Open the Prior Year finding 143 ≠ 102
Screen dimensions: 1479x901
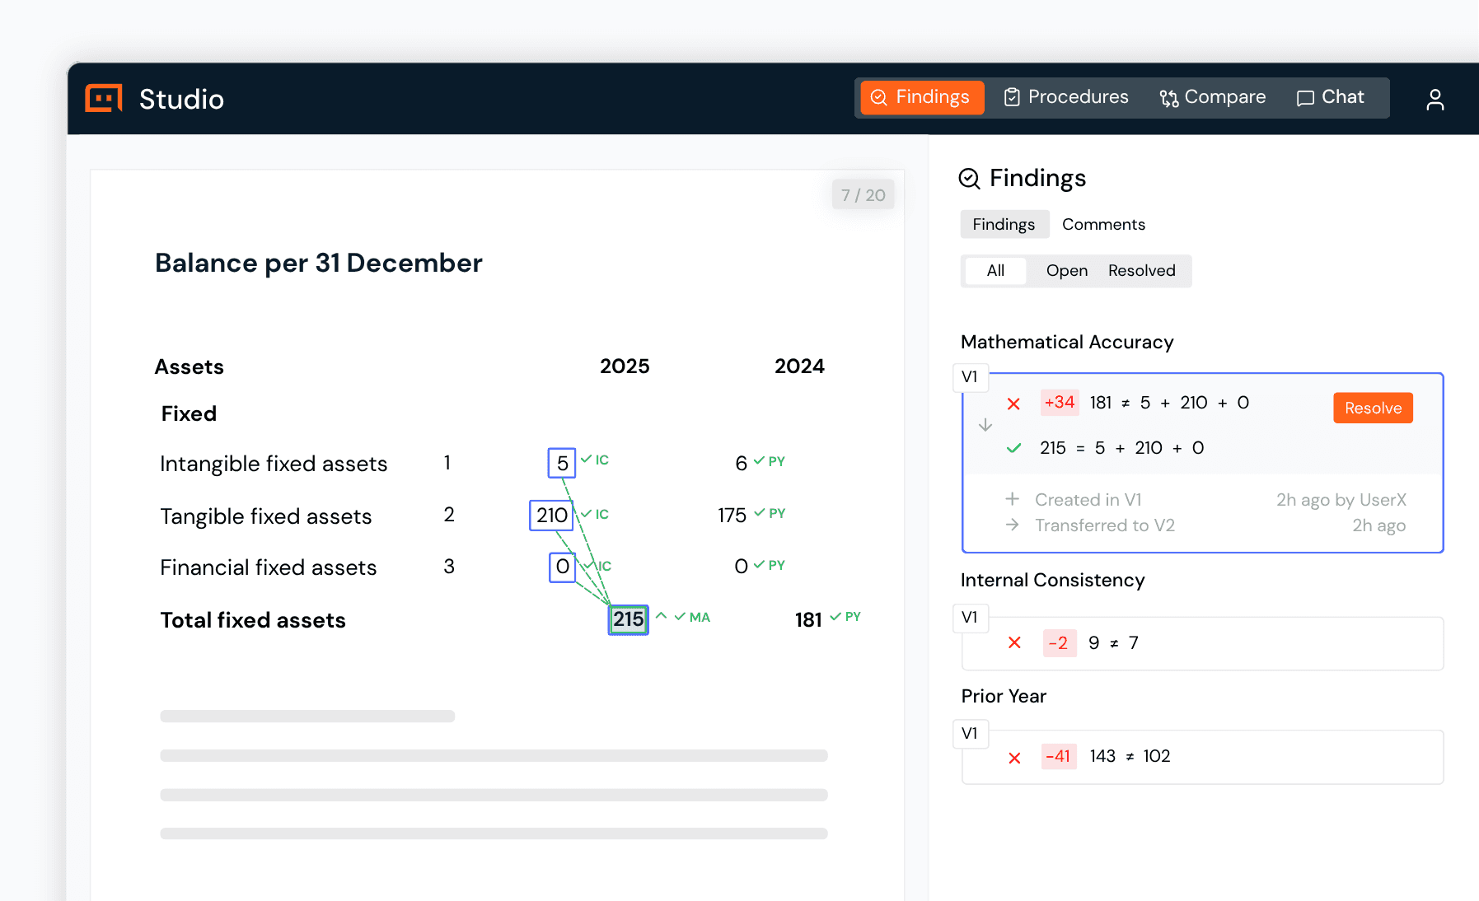[1202, 757]
